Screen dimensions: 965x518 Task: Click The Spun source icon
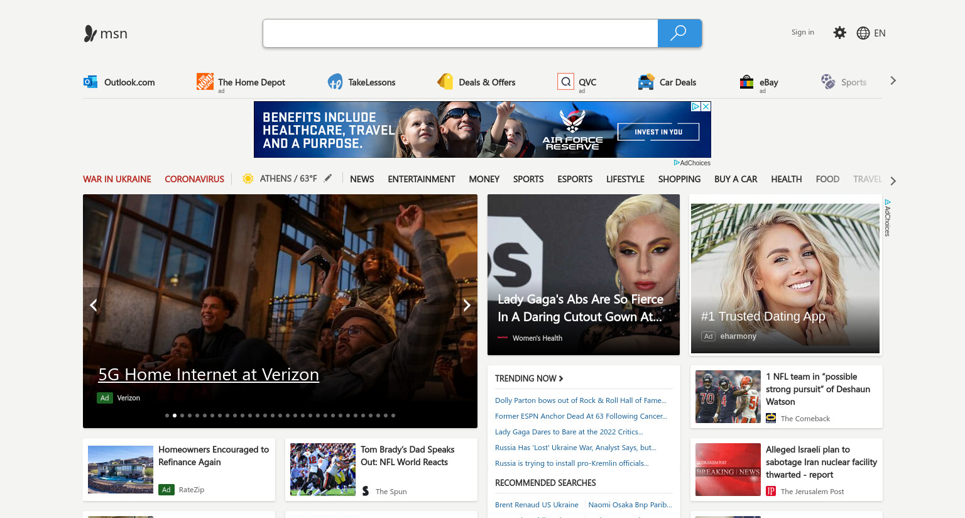tap(366, 491)
